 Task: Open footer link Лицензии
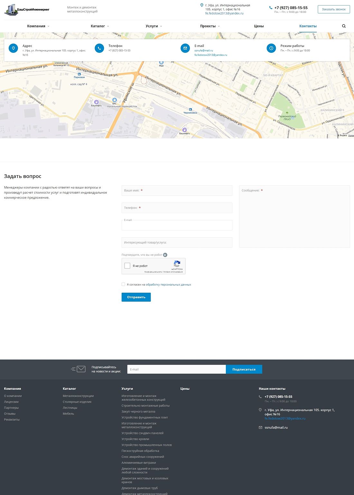coord(11,402)
